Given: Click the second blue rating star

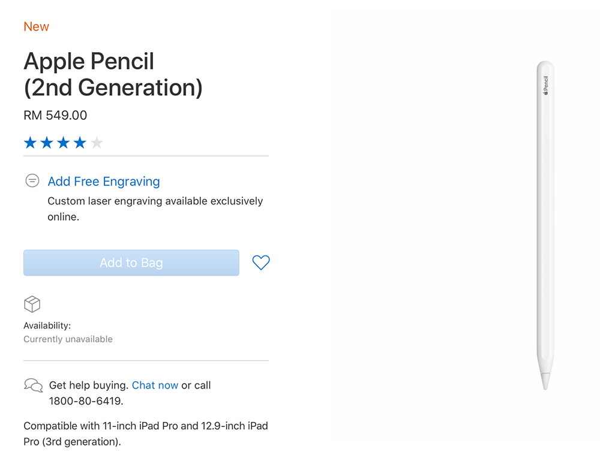Looking at the screenshot, I should [x=47, y=143].
